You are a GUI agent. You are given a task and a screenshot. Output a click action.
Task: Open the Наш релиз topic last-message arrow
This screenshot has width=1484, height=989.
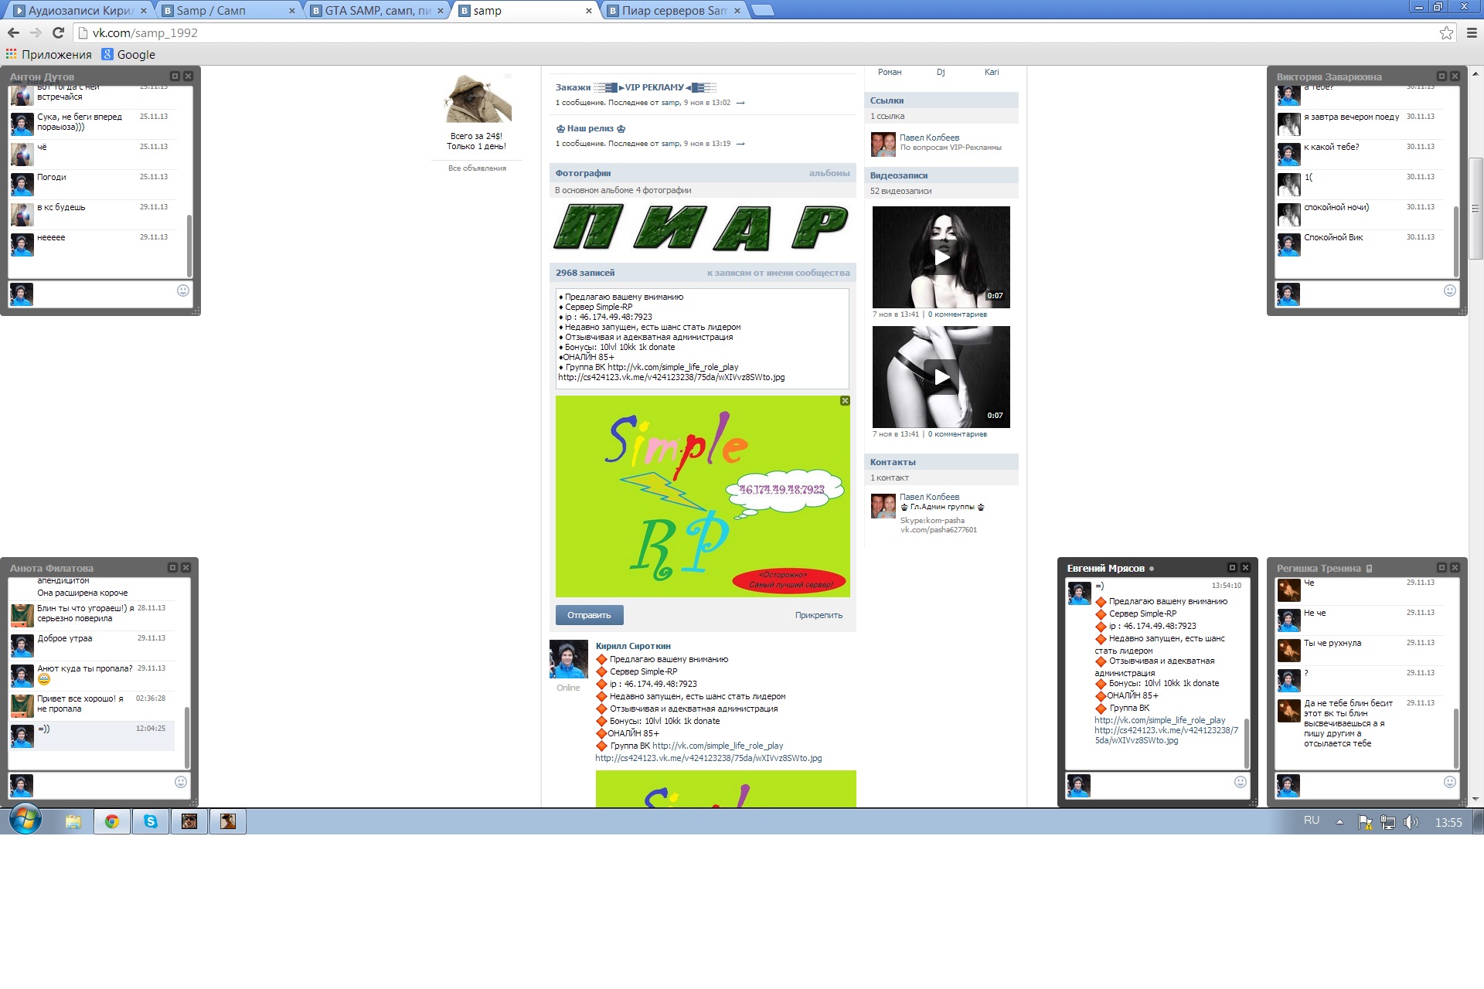740,144
